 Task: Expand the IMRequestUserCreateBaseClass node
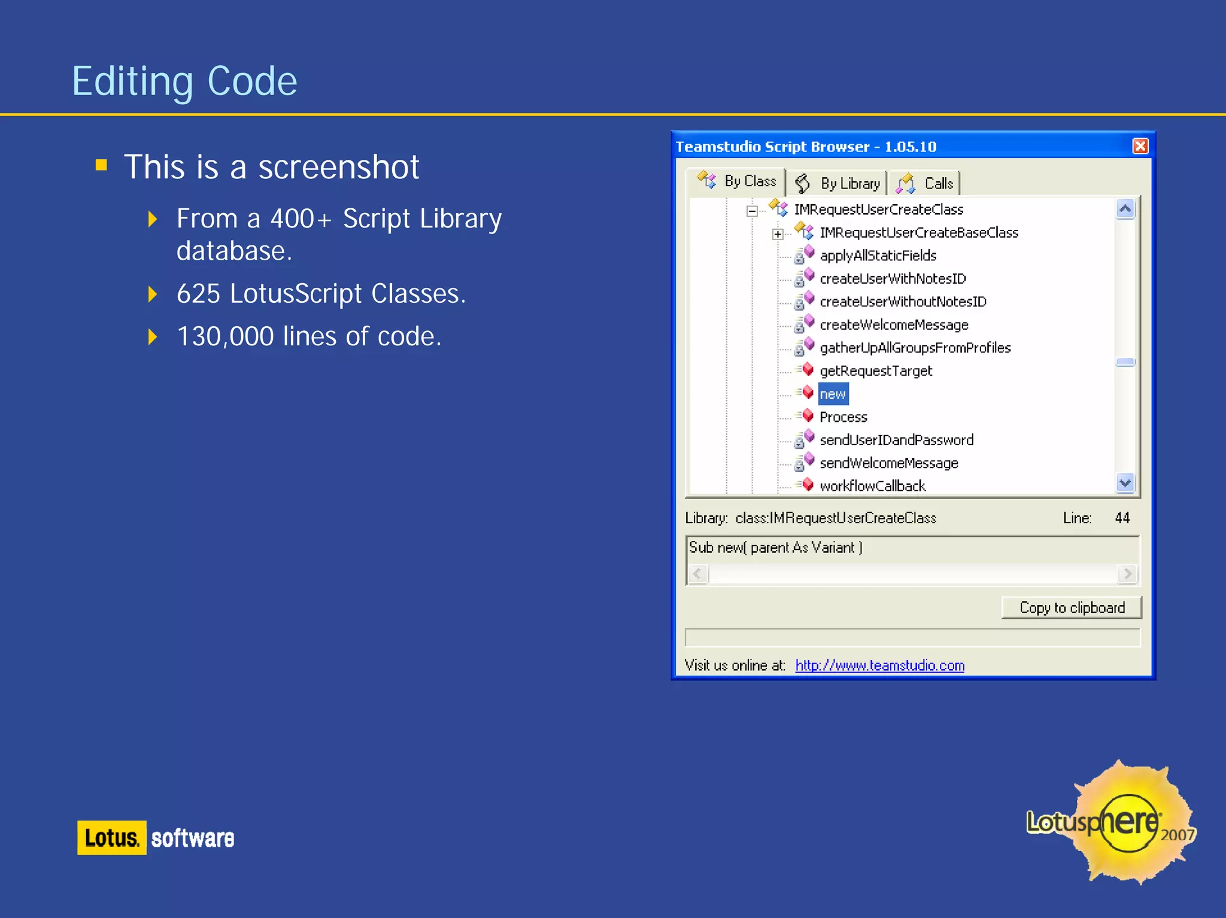click(x=778, y=234)
